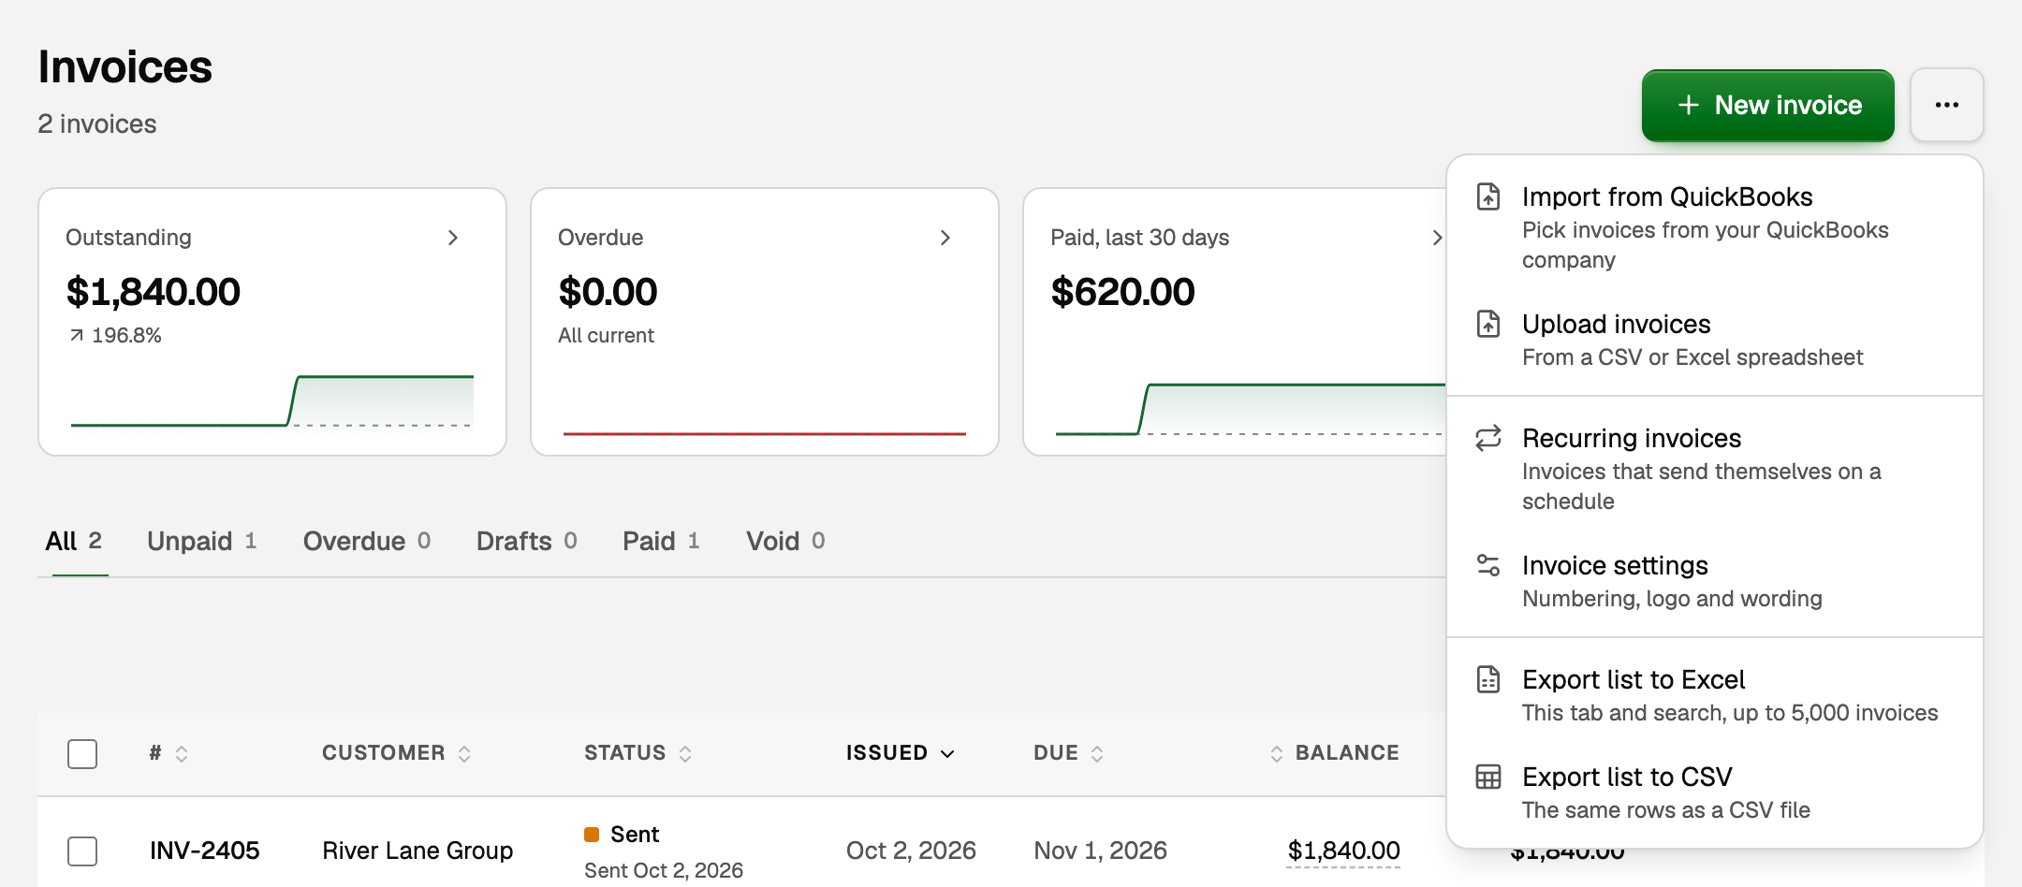This screenshot has width=2022, height=887.
Task: Click the Export list to Excel icon
Action: (x=1488, y=679)
